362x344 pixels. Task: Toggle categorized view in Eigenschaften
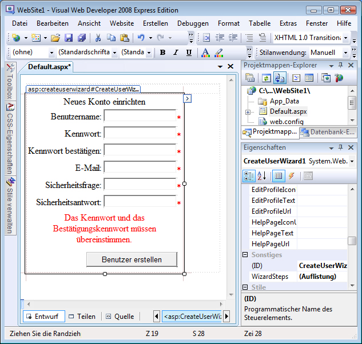pos(249,176)
